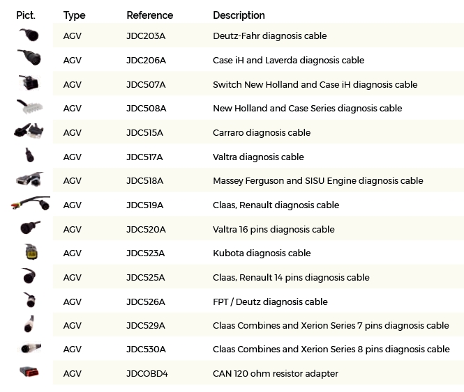
Task: Click the Carraro diagnosis cable image
Action: pyautogui.click(x=29, y=131)
